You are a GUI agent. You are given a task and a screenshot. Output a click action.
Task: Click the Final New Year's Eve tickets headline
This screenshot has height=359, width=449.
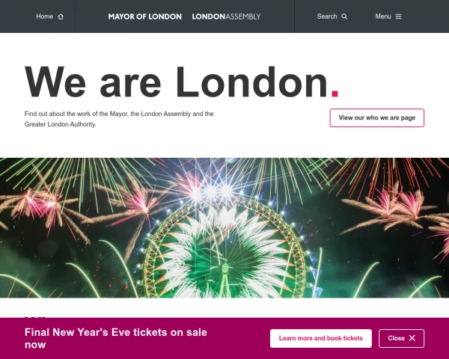[x=116, y=338]
